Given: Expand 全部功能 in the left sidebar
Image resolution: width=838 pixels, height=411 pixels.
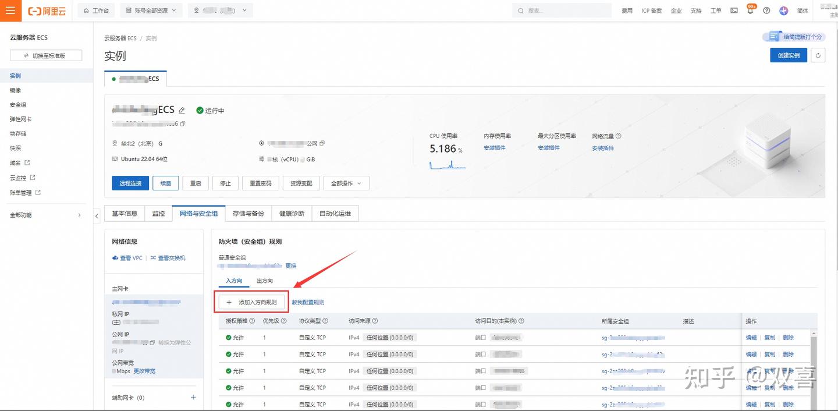Looking at the screenshot, I should point(45,215).
